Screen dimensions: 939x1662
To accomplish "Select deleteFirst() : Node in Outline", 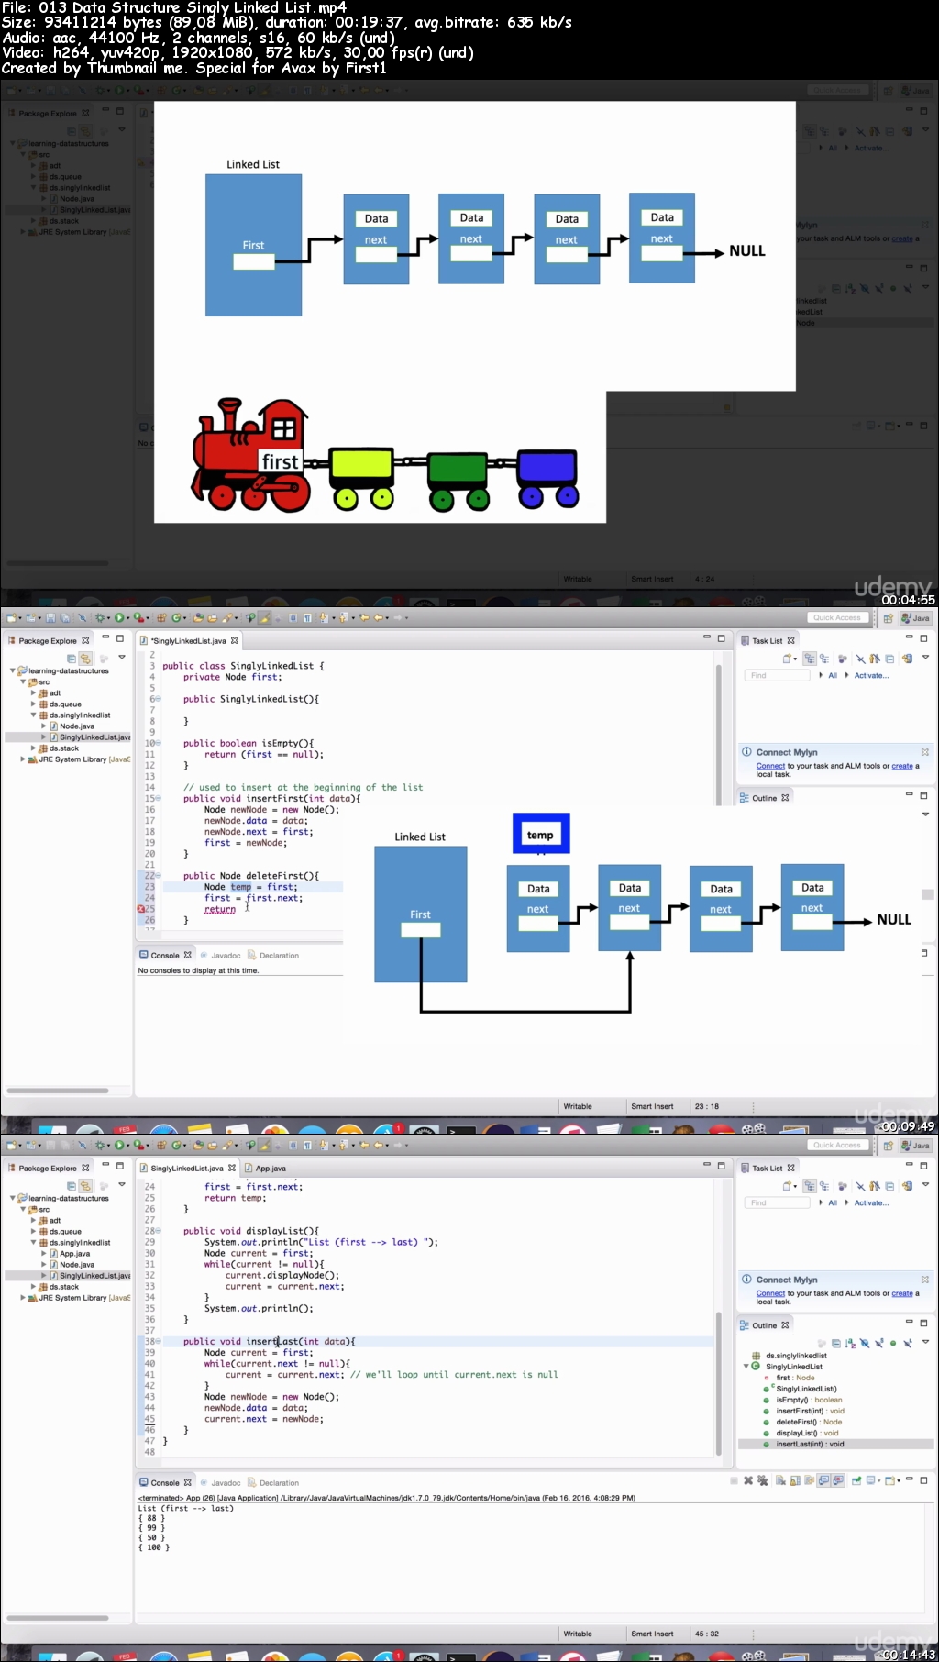I will tap(809, 1422).
